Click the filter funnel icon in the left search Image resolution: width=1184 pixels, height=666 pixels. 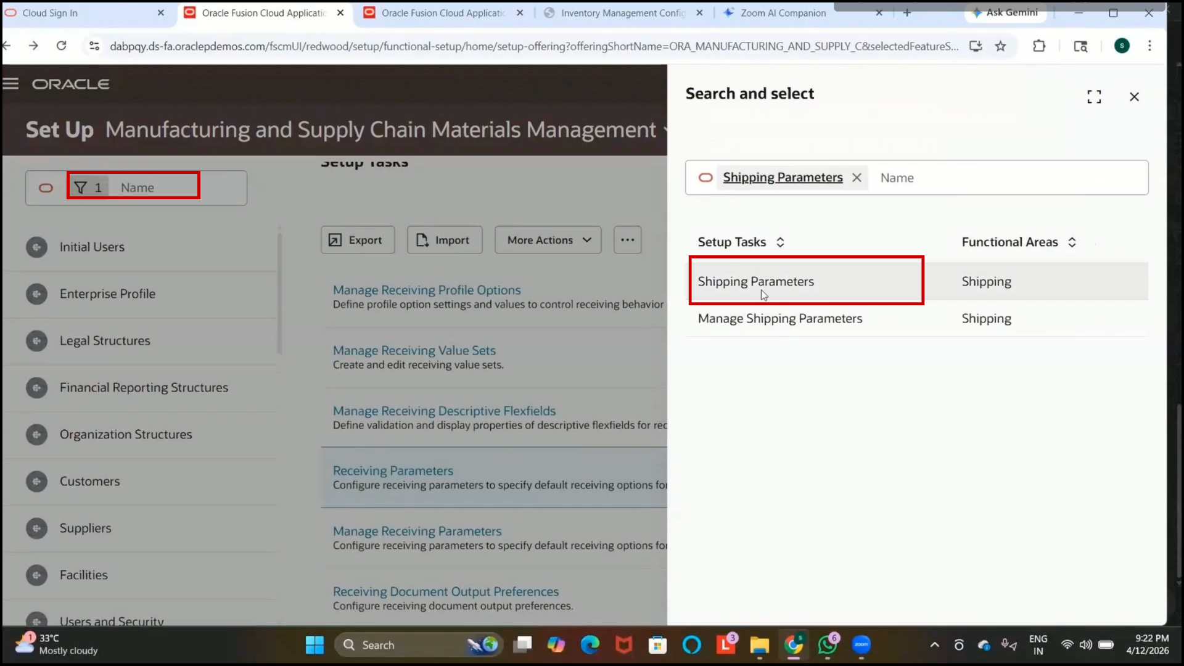coord(81,187)
